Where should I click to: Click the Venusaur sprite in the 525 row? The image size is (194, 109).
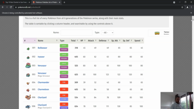click(28, 65)
